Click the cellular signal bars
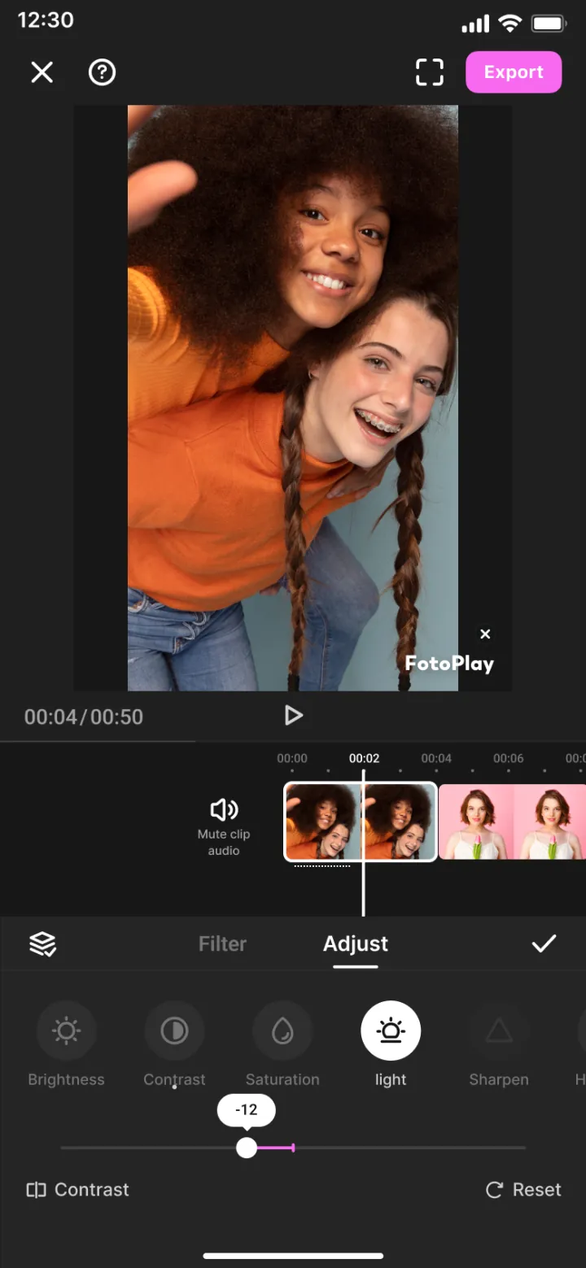The image size is (586, 1268). point(475,24)
